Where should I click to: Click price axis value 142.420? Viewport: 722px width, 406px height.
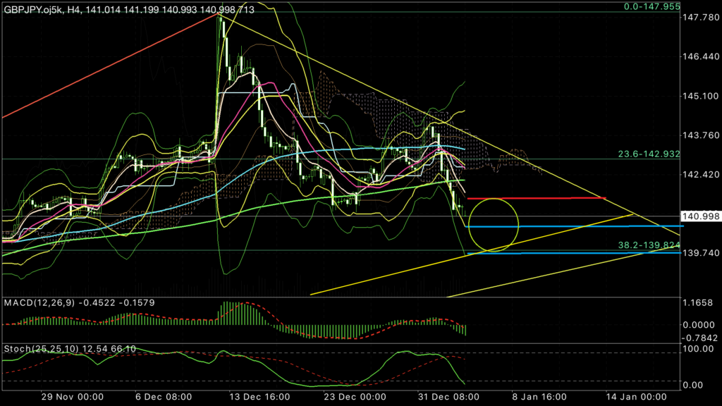coord(700,175)
